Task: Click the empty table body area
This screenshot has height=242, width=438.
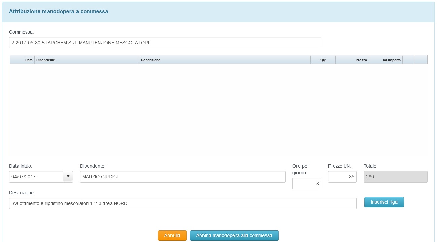Action: click(218, 110)
